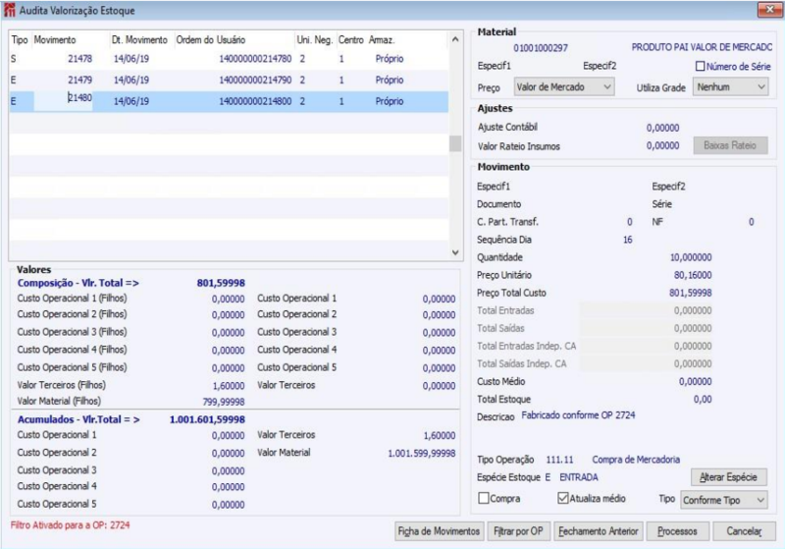Image resolution: width=785 pixels, height=549 pixels.
Task: Click the Ficha de Movimentos button
Action: [x=438, y=530]
